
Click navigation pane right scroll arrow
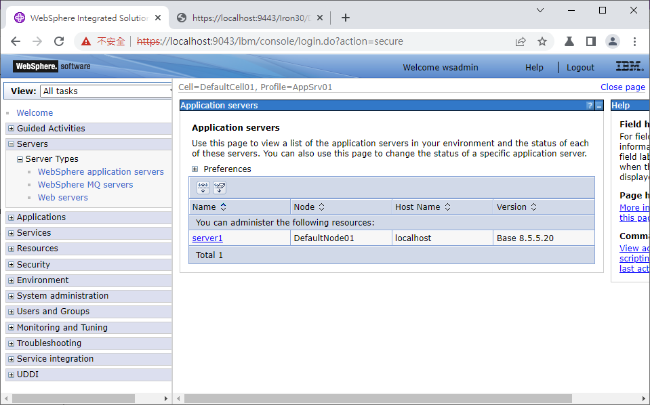coord(166,398)
